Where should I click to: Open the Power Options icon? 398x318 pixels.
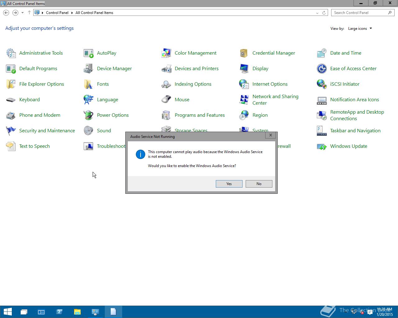click(x=89, y=115)
